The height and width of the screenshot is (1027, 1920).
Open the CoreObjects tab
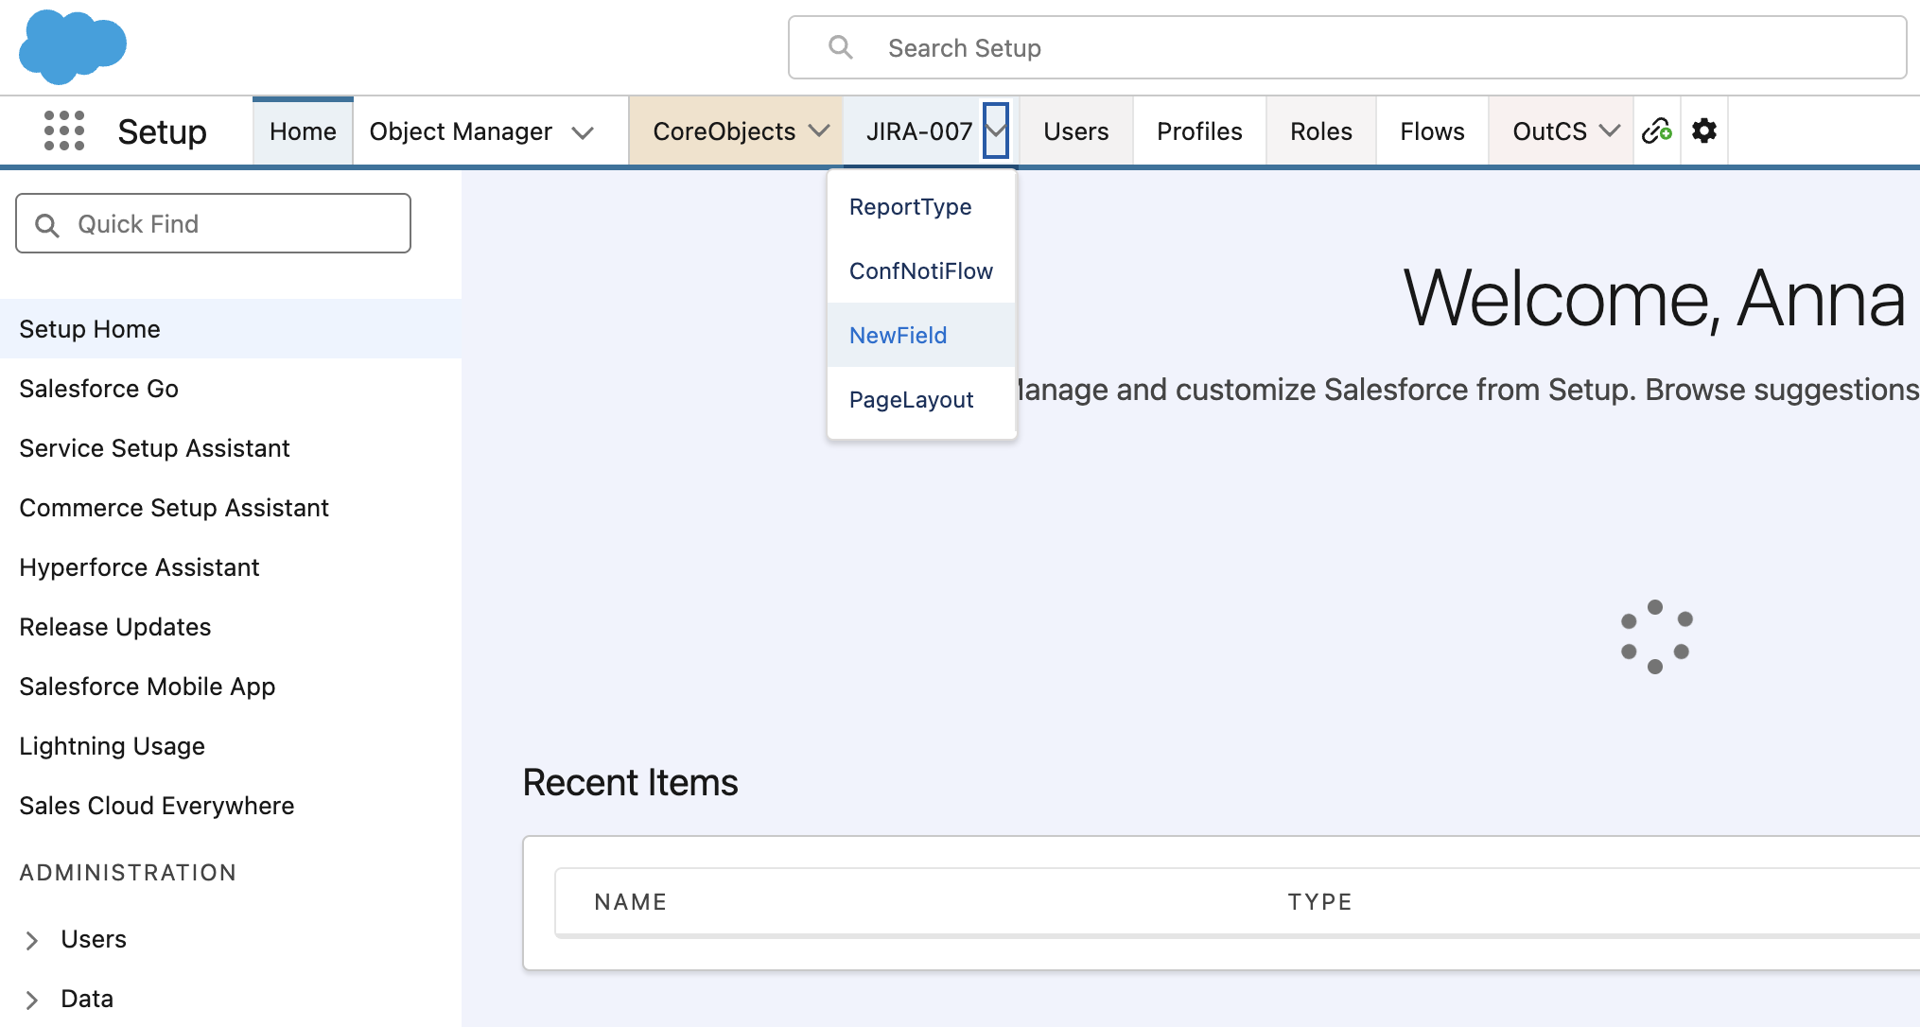click(x=724, y=131)
